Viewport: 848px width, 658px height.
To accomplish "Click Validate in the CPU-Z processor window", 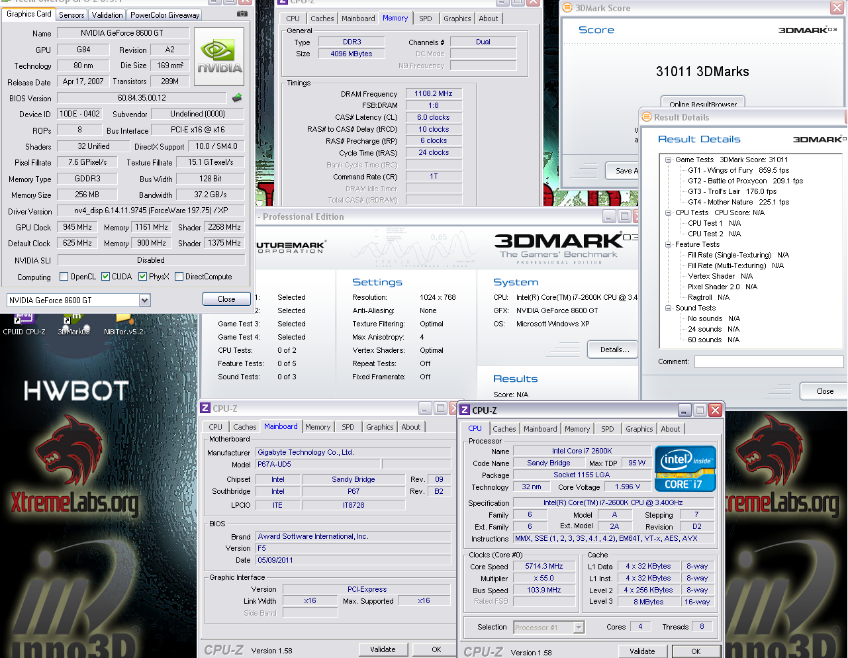I will (x=642, y=651).
